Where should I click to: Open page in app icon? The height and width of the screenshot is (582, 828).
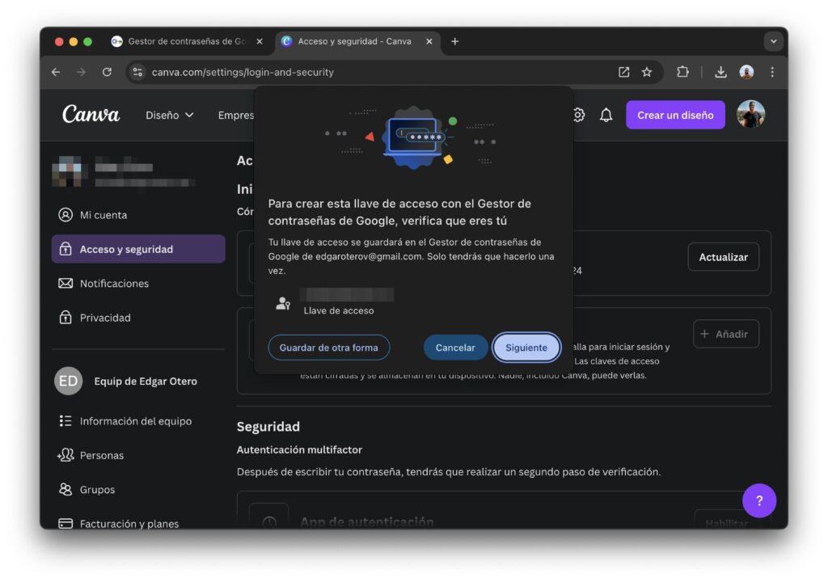click(623, 72)
